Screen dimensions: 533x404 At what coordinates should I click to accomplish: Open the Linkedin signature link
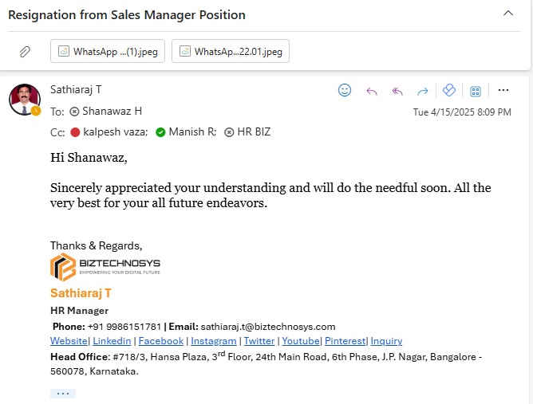click(112, 340)
